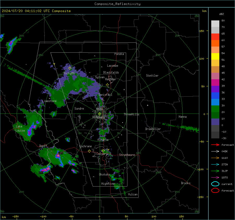Screen dimensions: 235x220
Task: Click the Blackfalds city label
Action: (x=111, y=72)
